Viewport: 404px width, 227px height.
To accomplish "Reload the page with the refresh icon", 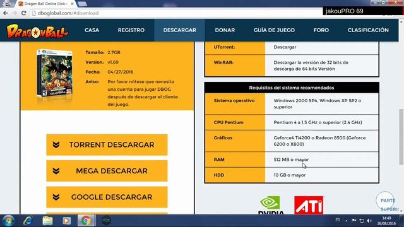I will 24,13.
